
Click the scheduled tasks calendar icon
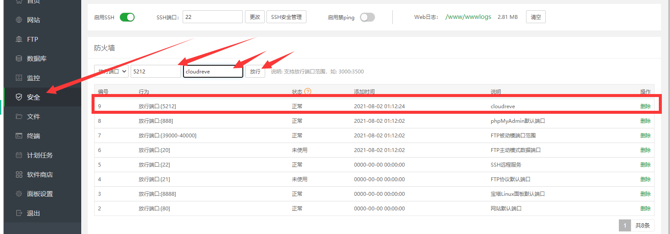(x=19, y=155)
